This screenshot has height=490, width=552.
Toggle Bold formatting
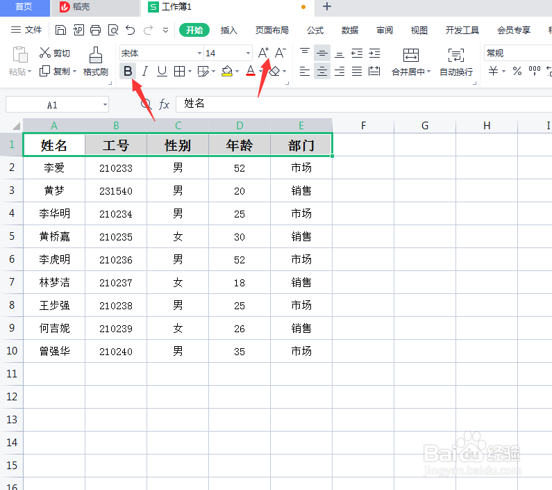point(128,71)
